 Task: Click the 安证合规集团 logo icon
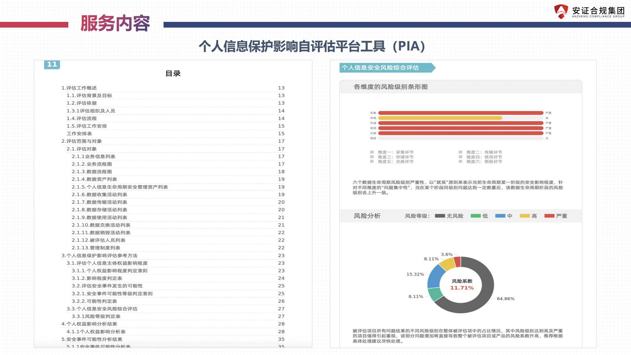(561, 11)
